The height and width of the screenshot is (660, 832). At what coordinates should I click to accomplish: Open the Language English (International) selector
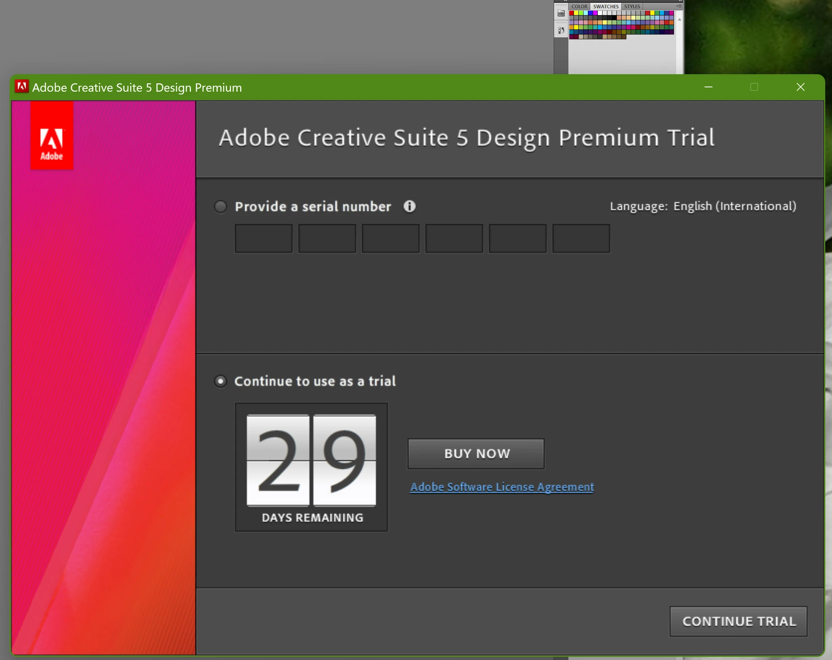click(x=734, y=206)
